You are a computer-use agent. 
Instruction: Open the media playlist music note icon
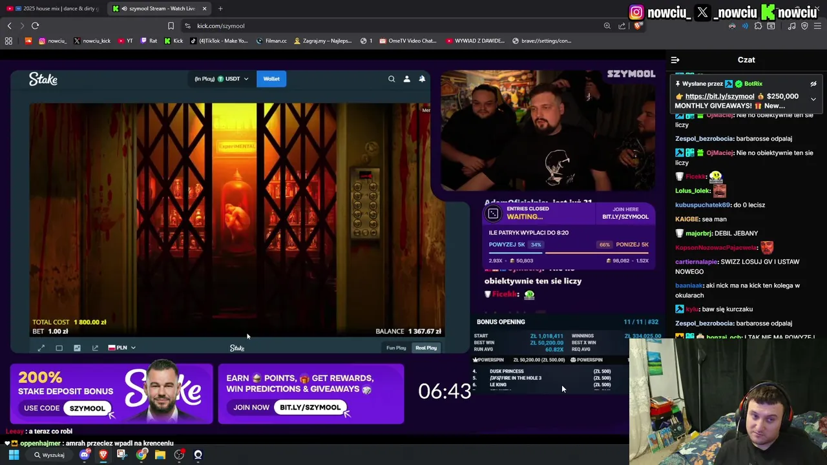(791, 26)
